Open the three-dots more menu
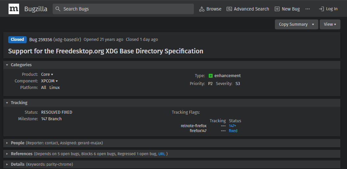 307,9
